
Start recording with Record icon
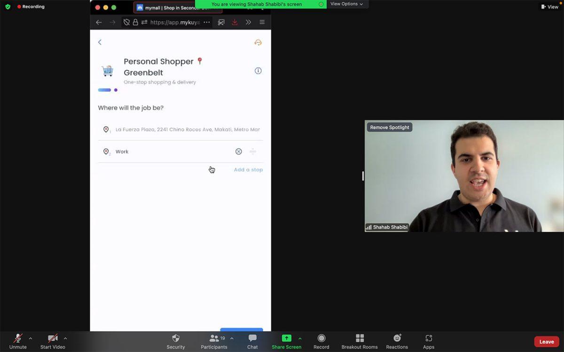(321, 341)
